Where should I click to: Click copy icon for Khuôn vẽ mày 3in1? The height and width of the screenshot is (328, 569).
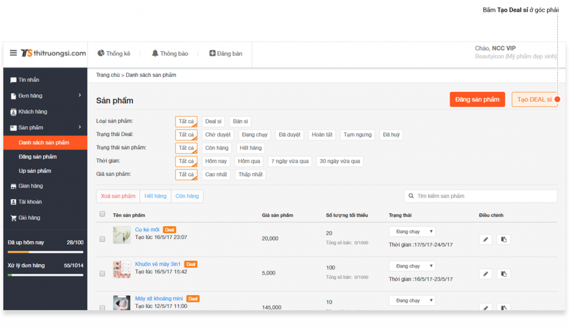click(503, 274)
